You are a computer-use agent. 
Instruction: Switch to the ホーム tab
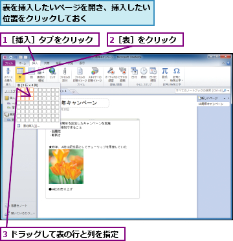[23, 63]
